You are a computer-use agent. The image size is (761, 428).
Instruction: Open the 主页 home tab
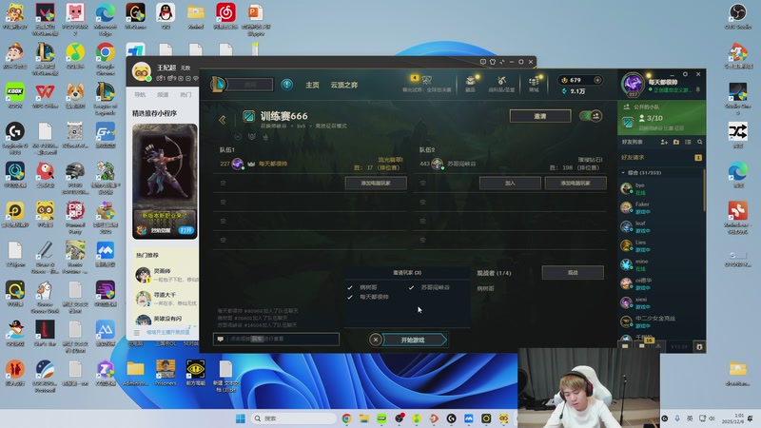[x=312, y=85]
